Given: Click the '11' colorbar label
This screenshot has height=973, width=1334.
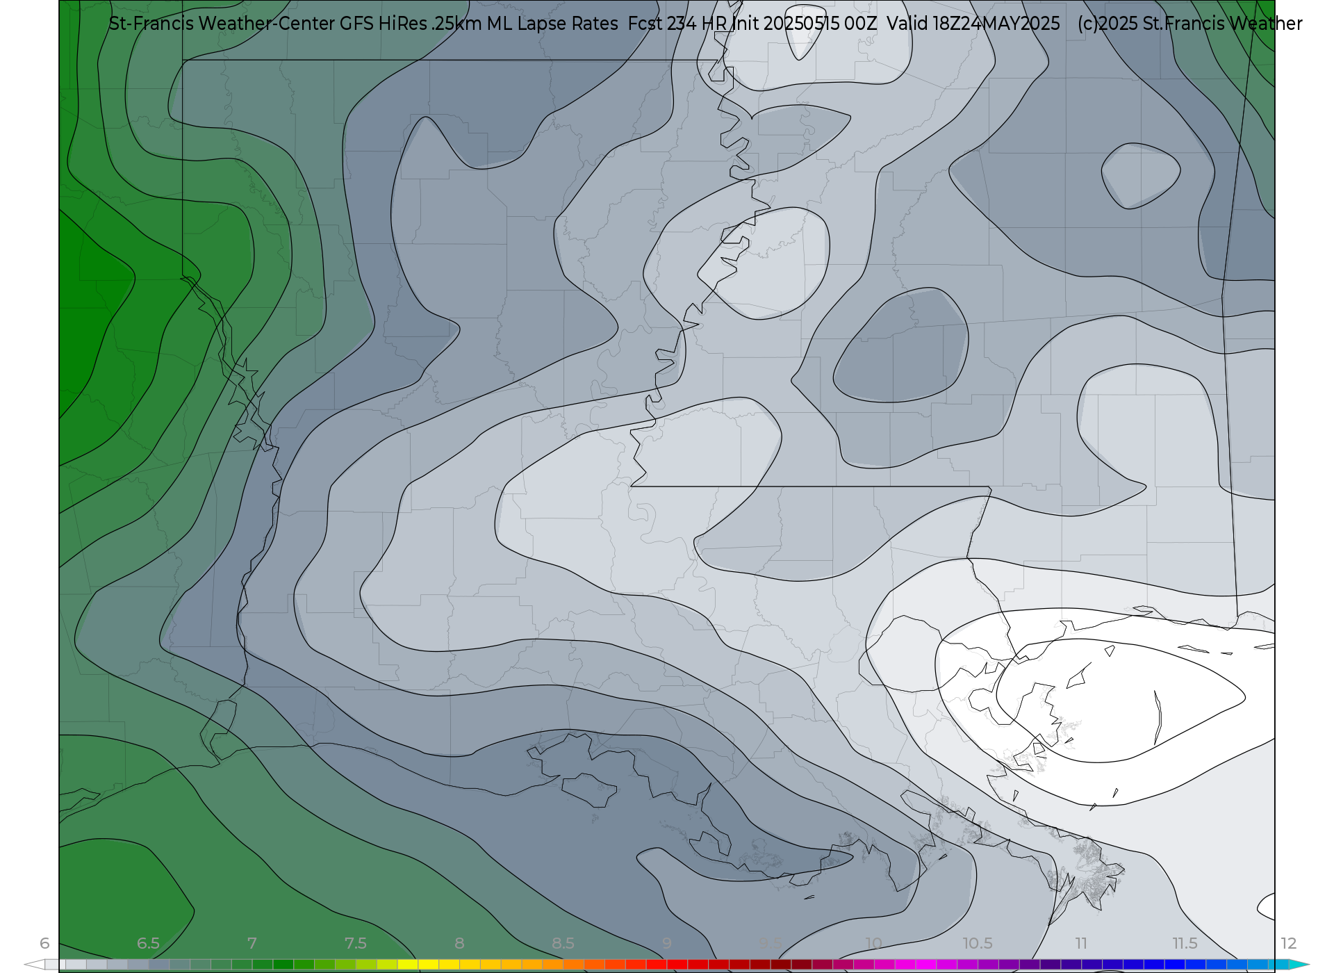Looking at the screenshot, I should [x=1081, y=943].
